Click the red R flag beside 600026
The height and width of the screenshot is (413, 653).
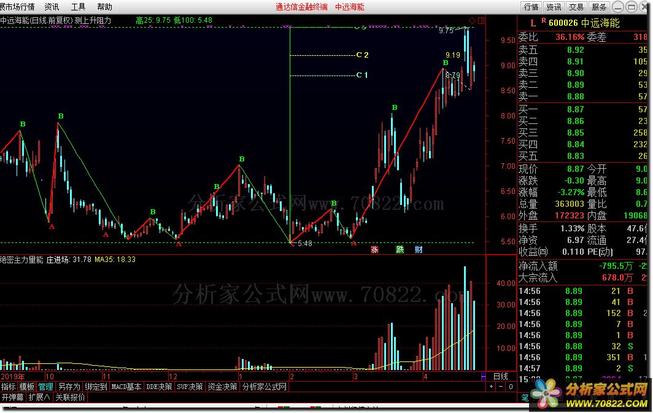click(x=544, y=20)
